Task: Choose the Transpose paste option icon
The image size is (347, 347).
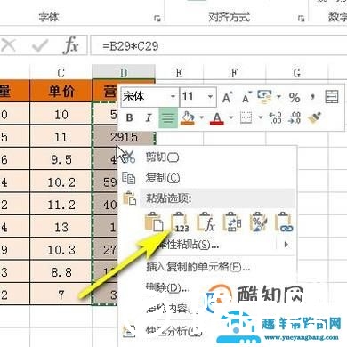Action: [x=232, y=222]
